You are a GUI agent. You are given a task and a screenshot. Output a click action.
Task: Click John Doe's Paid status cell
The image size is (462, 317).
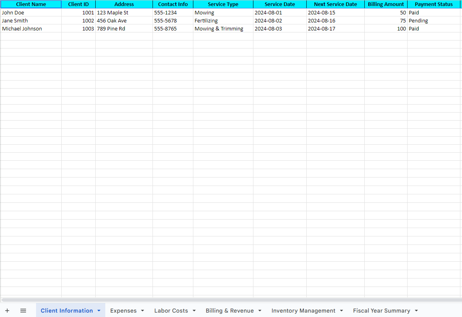coord(434,13)
